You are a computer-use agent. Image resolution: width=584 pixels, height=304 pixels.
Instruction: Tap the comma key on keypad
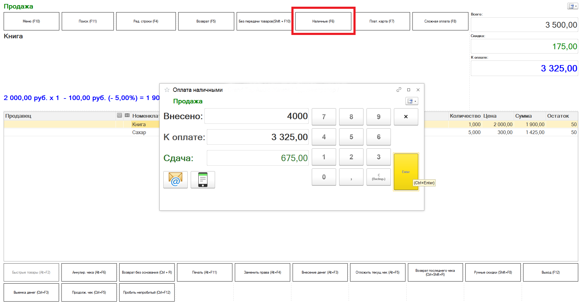click(351, 177)
